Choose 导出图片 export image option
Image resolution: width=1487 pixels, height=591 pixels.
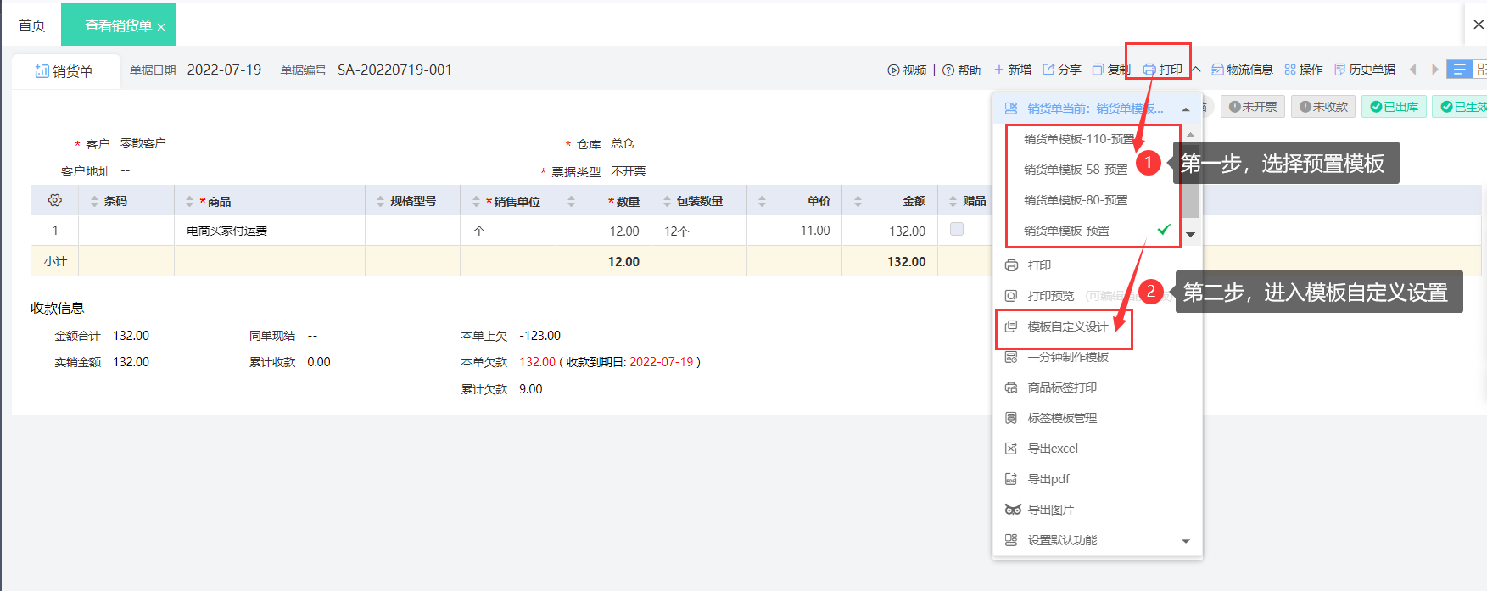click(1050, 510)
